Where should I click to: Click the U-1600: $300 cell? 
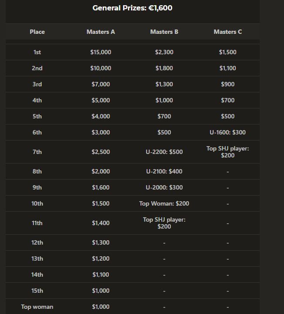227,132
